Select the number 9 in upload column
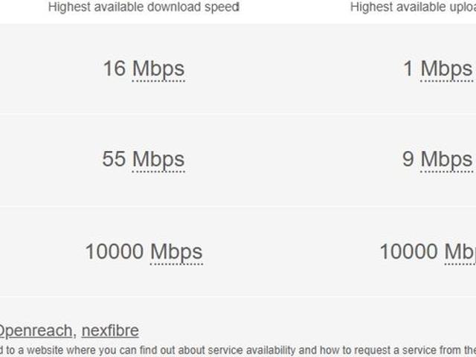This screenshot has height=357, width=476. click(x=408, y=159)
